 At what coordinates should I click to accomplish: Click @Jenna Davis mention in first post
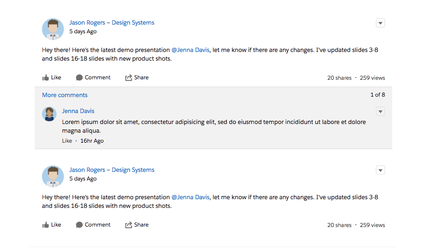click(x=190, y=50)
